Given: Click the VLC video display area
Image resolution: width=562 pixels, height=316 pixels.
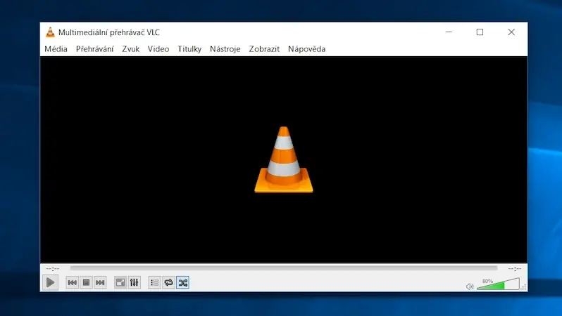Looking at the screenshot, I should click(284, 159).
